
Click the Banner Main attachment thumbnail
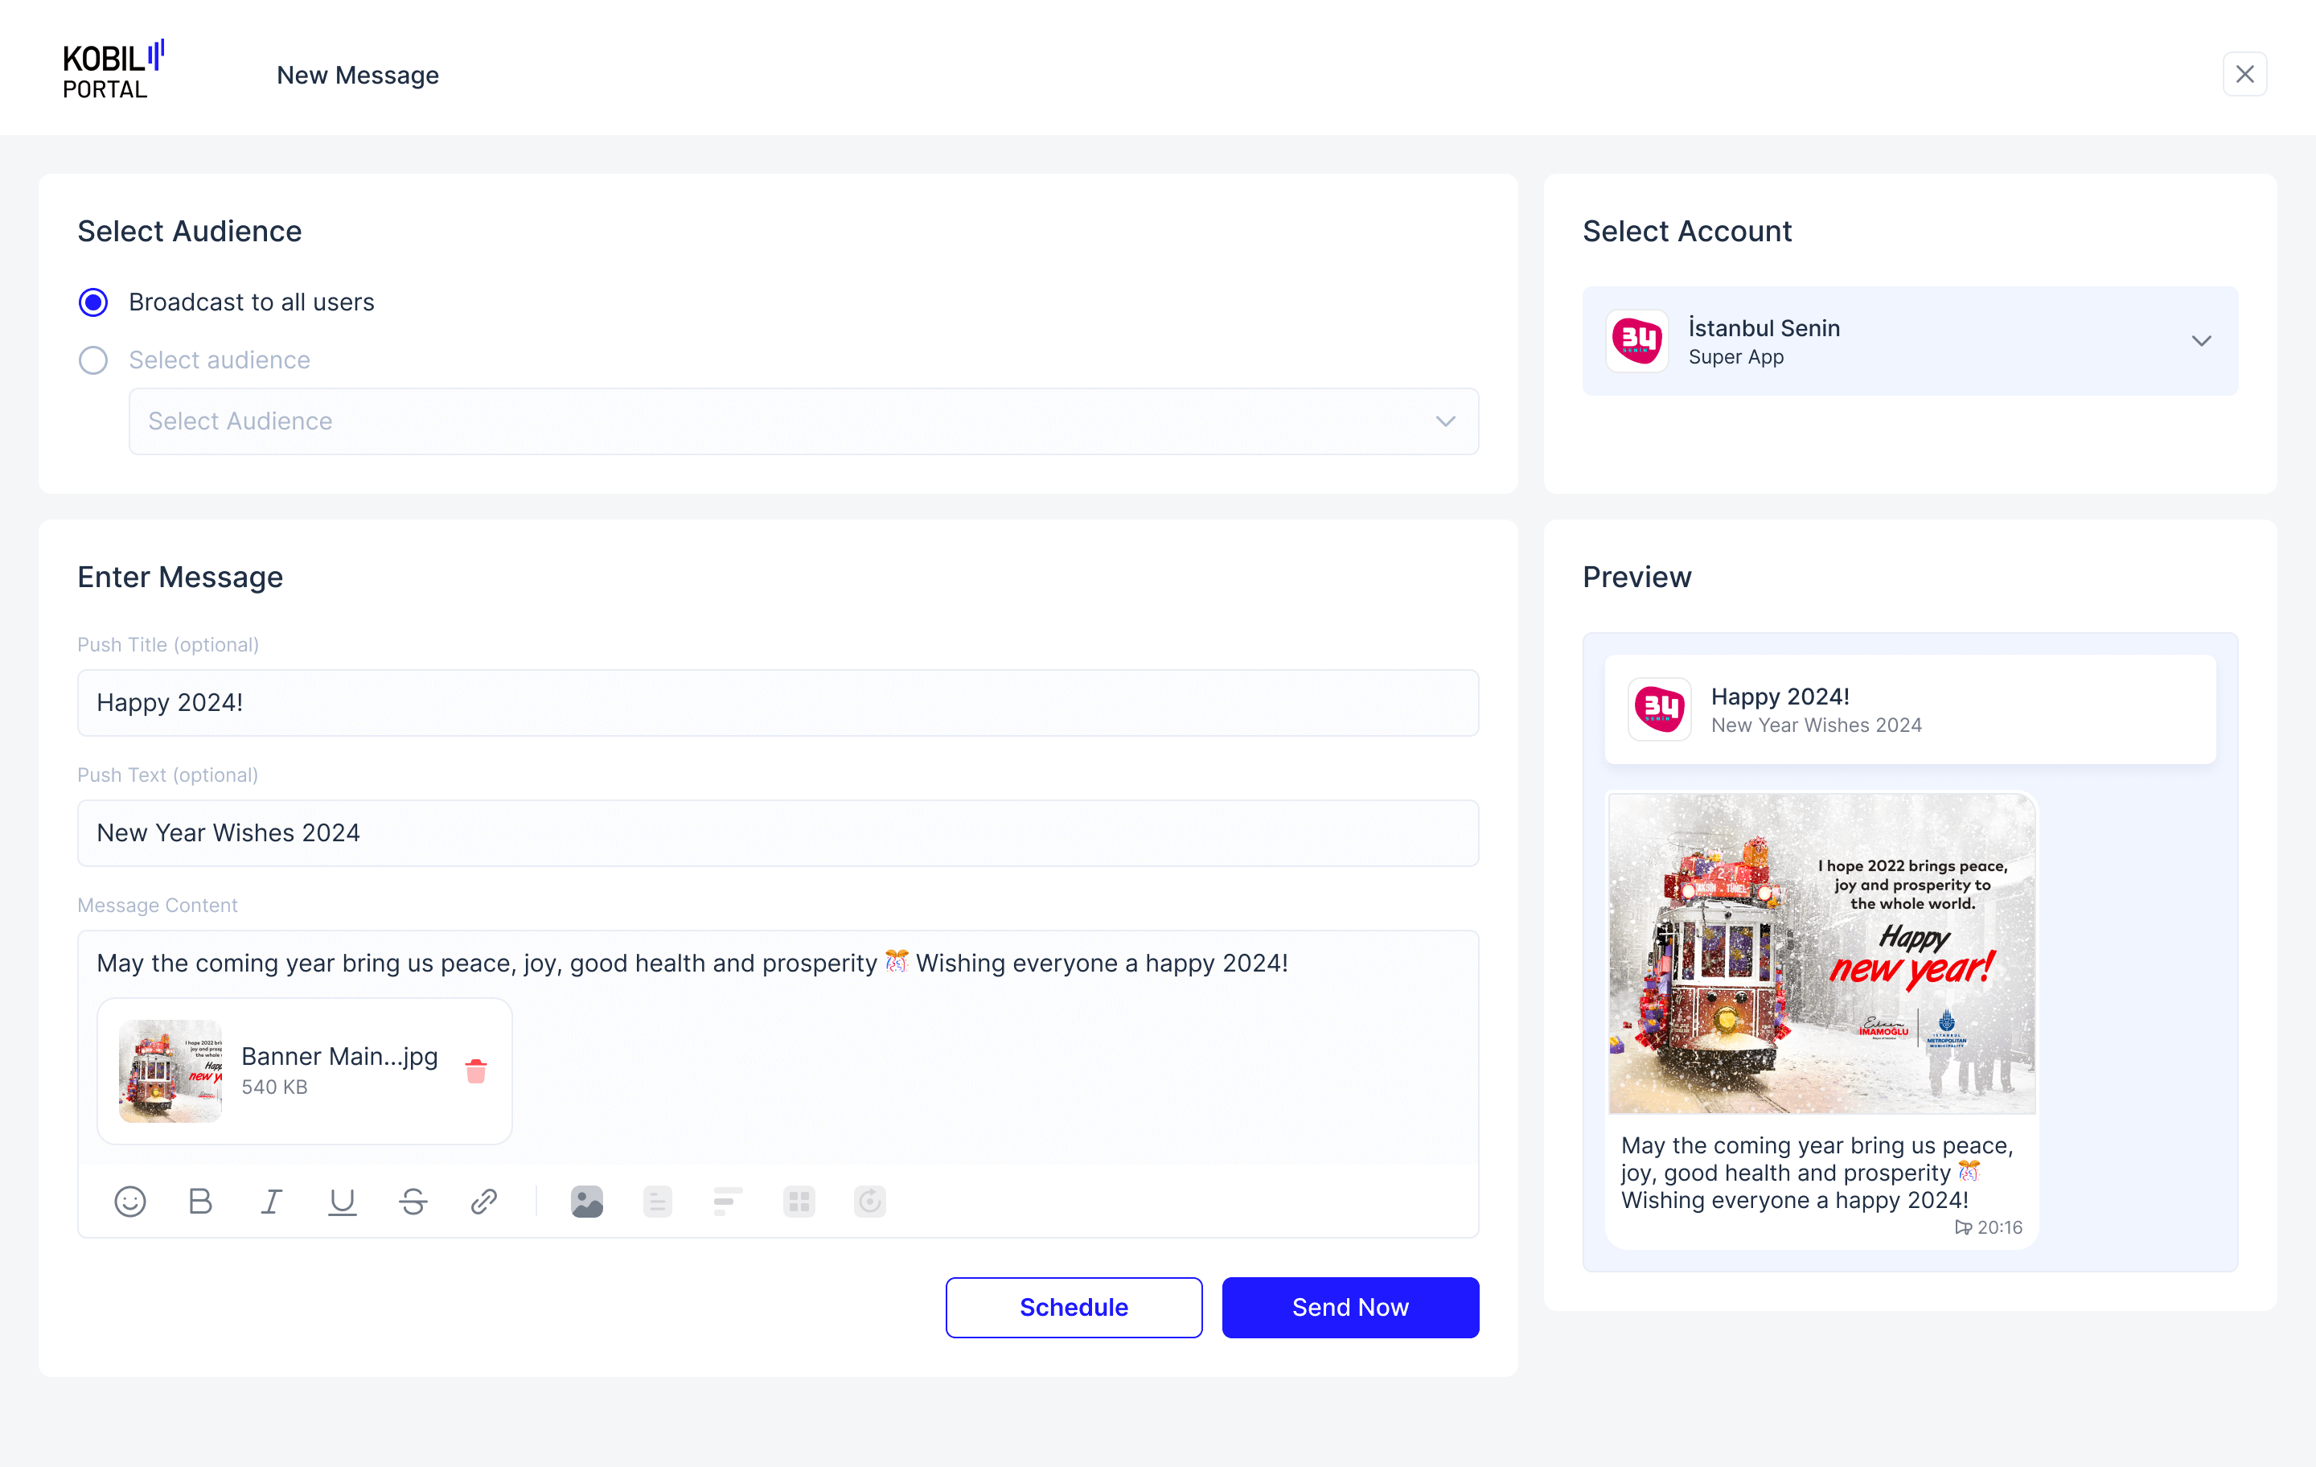tap(170, 1070)
